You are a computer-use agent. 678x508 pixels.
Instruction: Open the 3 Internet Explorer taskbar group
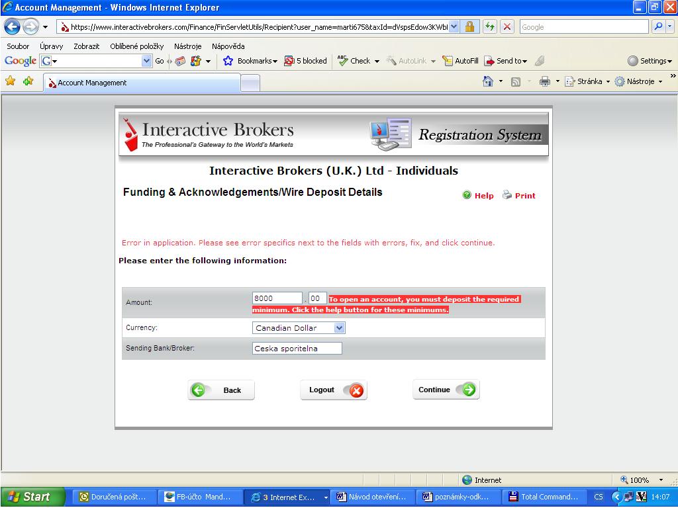[287, 497]
